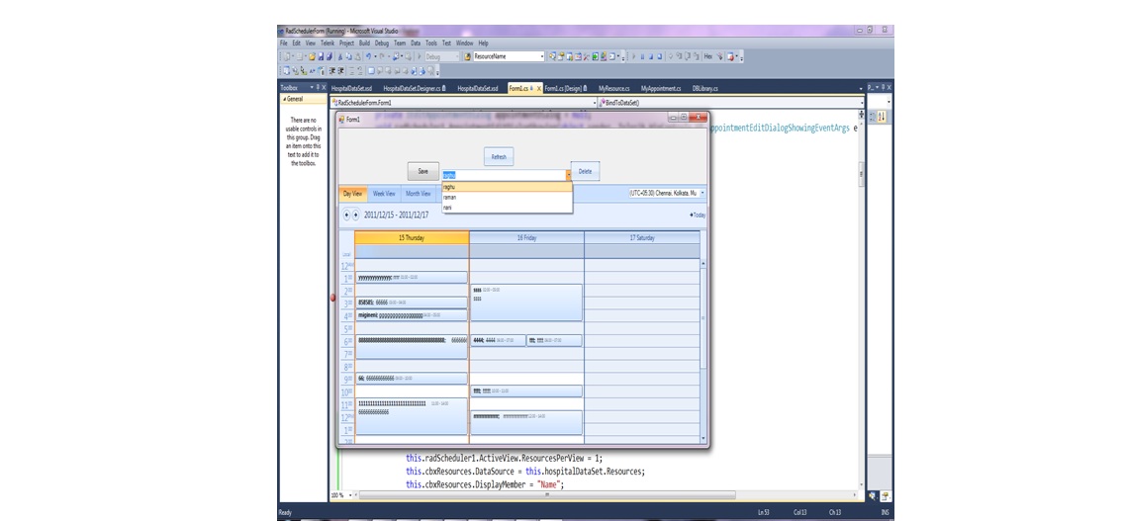The image size is (1125, 521).
Task: Click the scheduler vertical scrollbar
Action: pyautogui.click(x=703, y=351)
